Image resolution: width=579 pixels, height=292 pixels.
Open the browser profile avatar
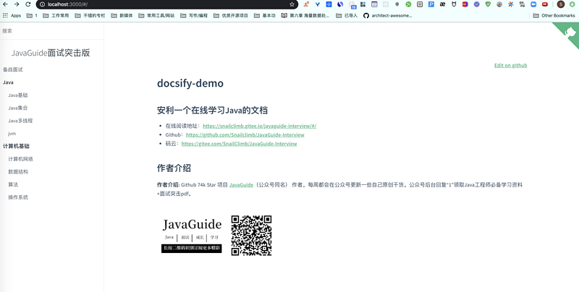(x=561, y=4)
